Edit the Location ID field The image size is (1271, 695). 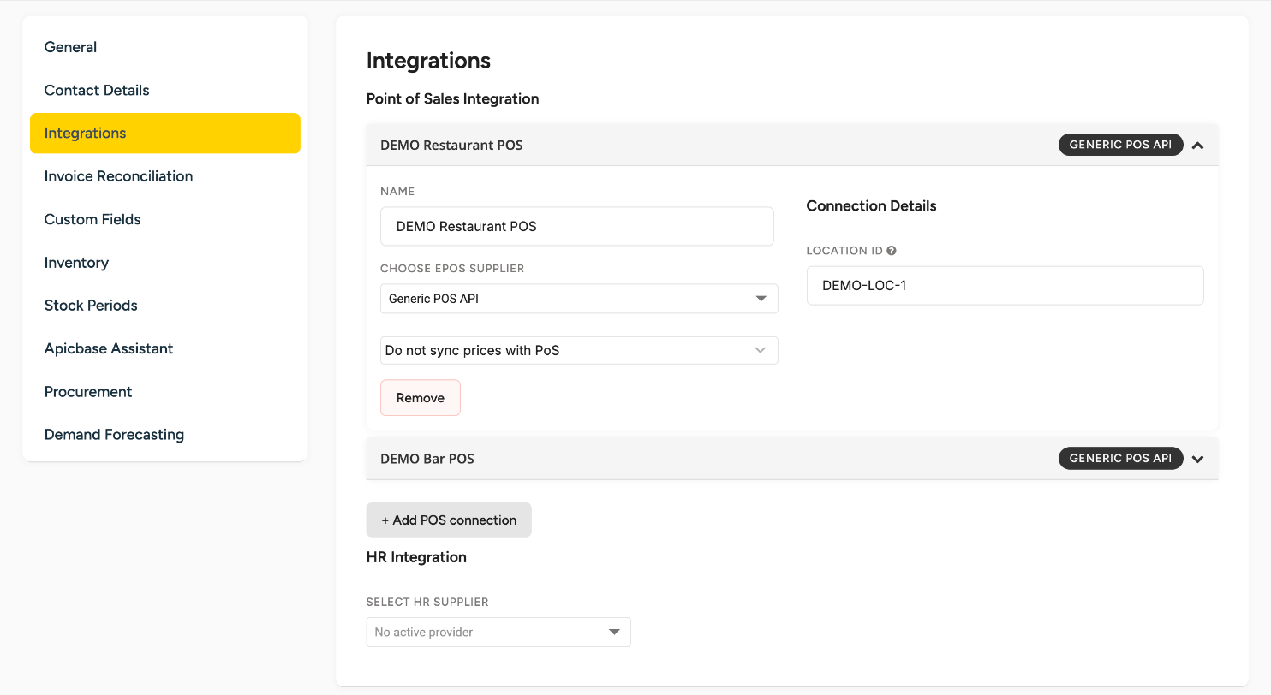point(1005,286)
